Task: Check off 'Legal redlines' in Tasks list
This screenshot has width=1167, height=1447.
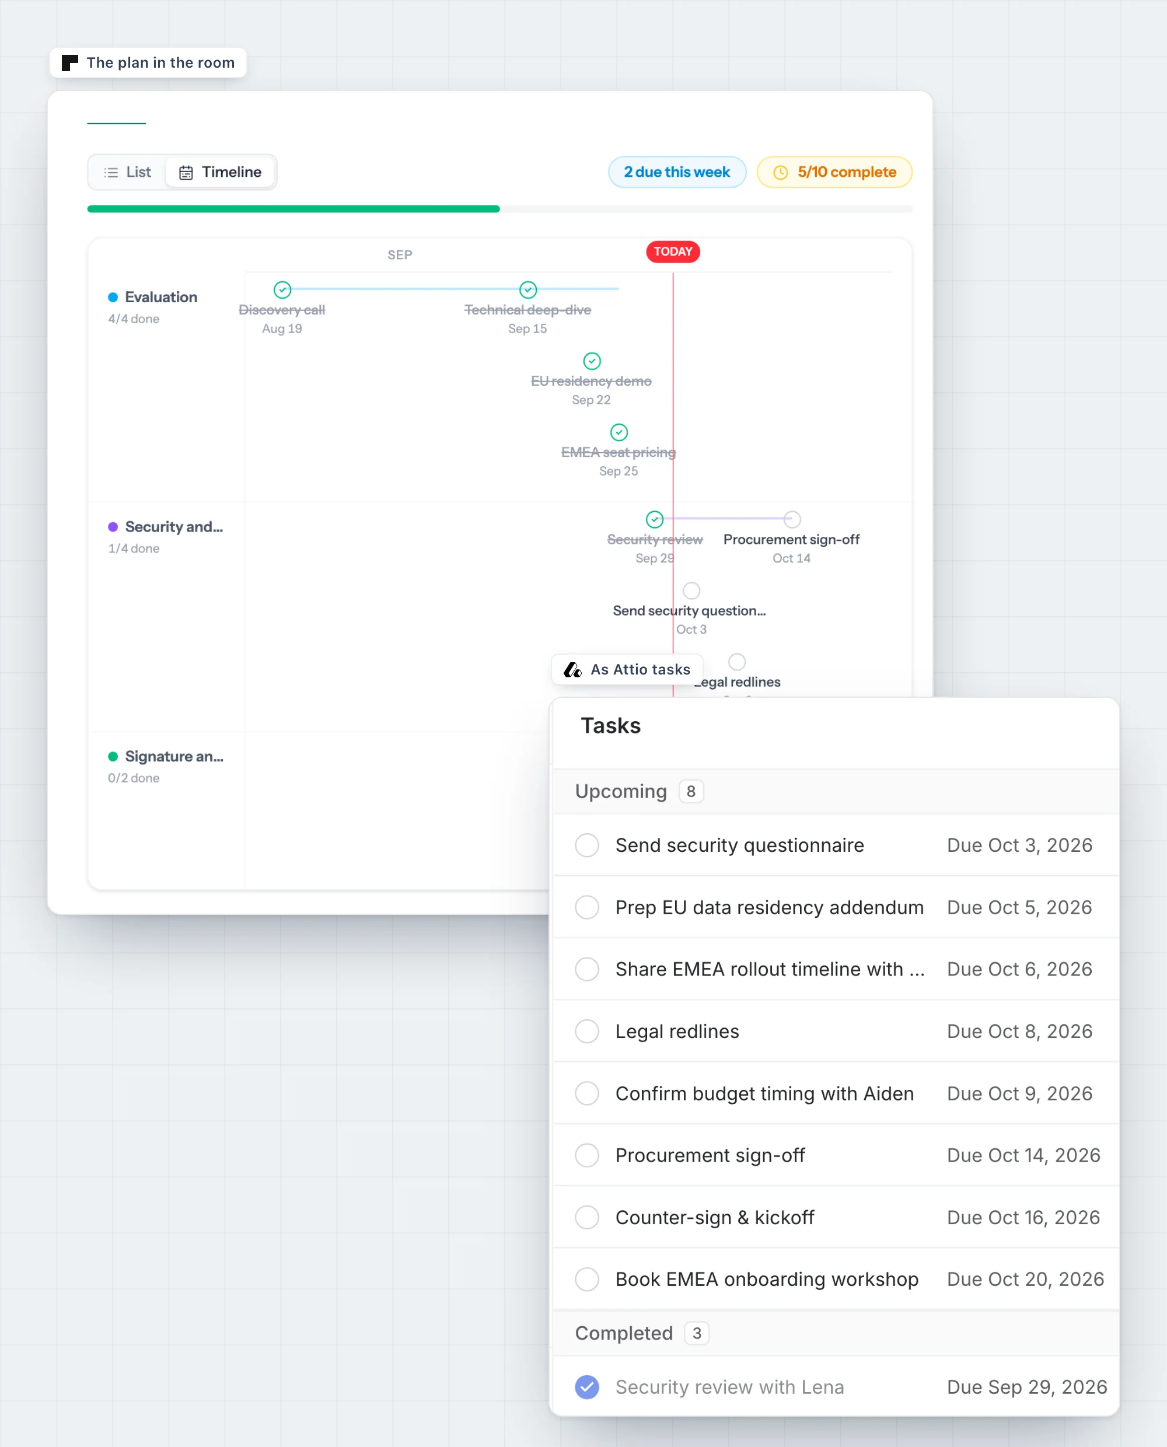Action: (x=587, y=1031)
